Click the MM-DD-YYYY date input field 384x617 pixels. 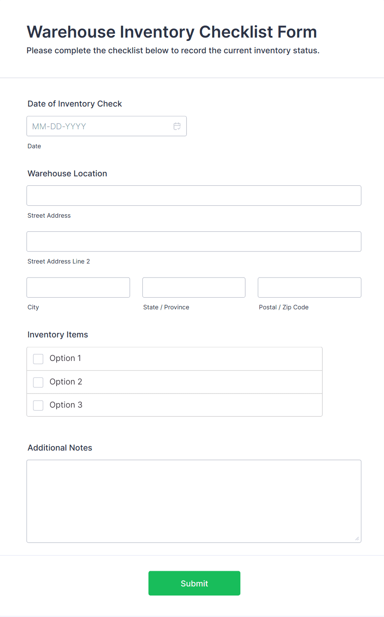click(x=99, y=126)
